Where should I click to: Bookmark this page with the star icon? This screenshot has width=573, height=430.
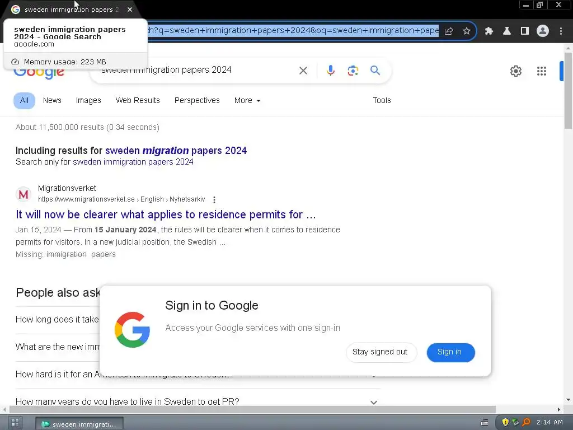(x=466, y=31)
